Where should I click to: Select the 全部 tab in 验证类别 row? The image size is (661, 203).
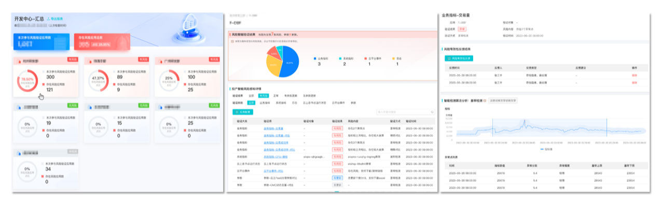252,103
